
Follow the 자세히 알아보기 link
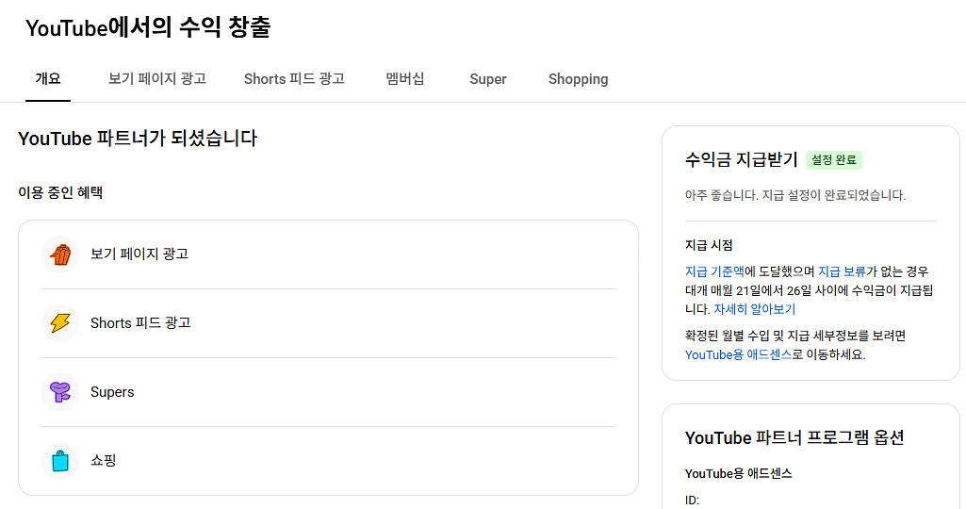754,309
